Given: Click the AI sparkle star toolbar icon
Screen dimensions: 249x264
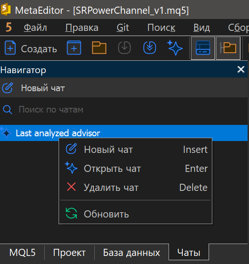Looking at the screenshot, I should click(x=175, y=48).
